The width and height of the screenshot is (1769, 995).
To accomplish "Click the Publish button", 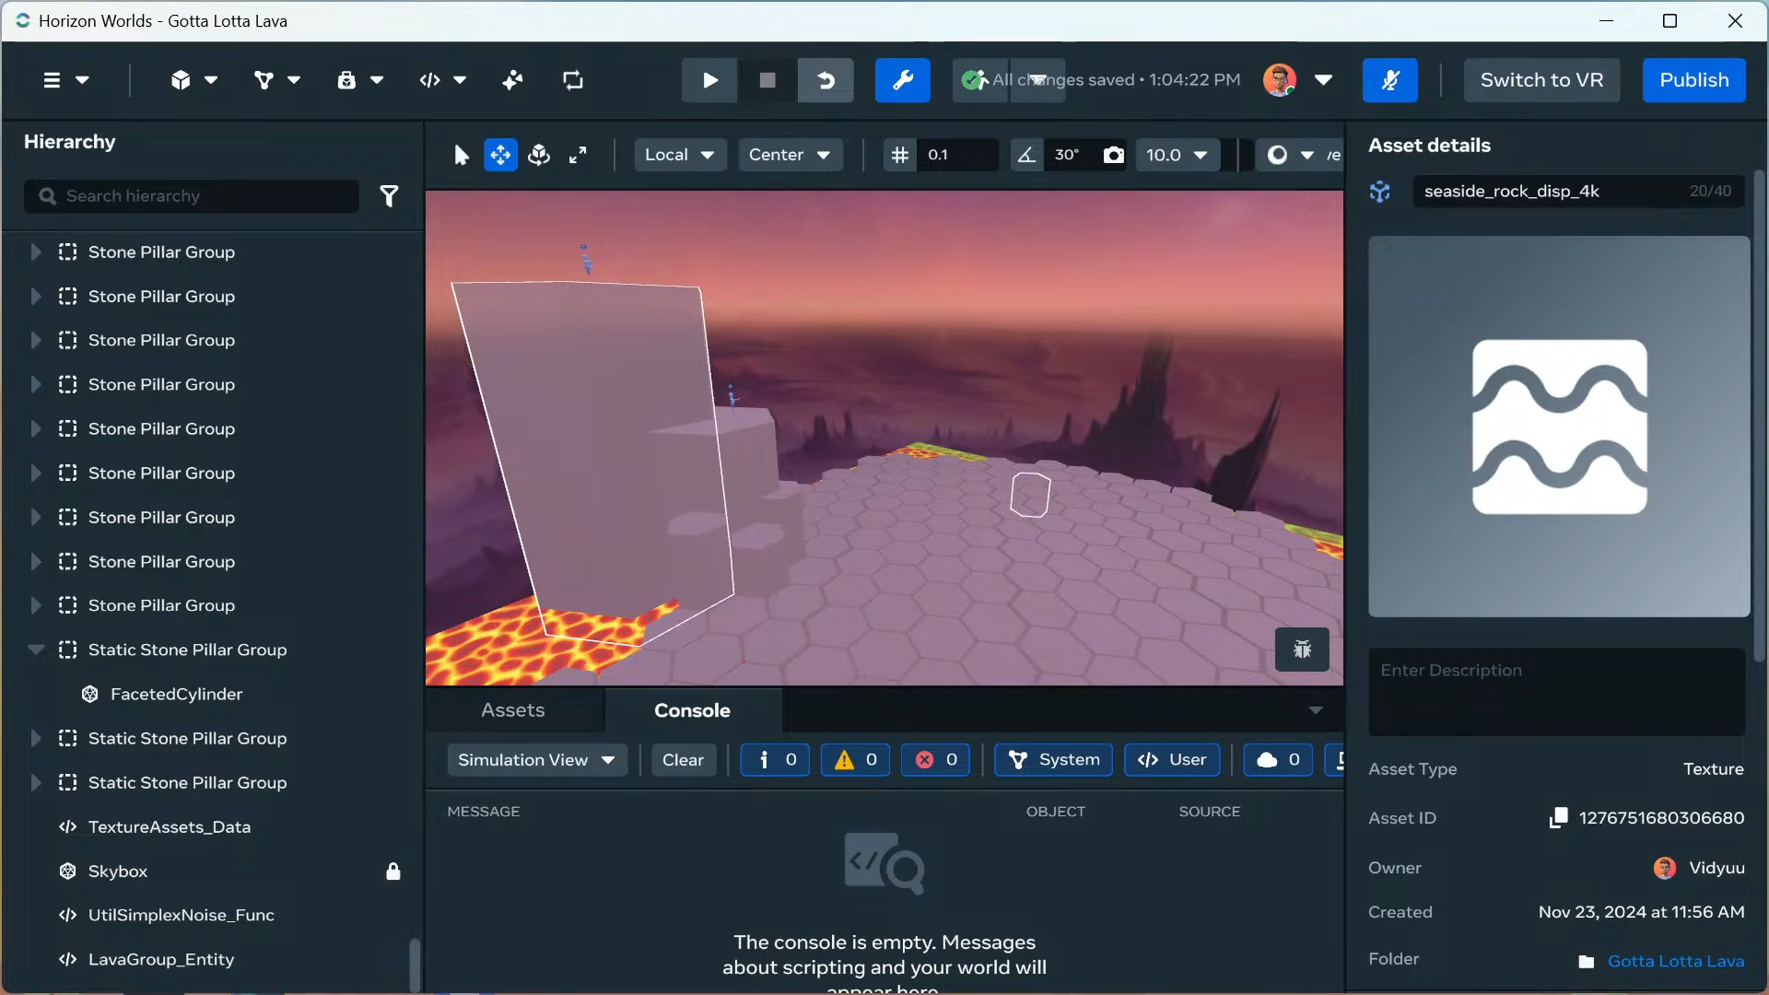I will 1693,80.
